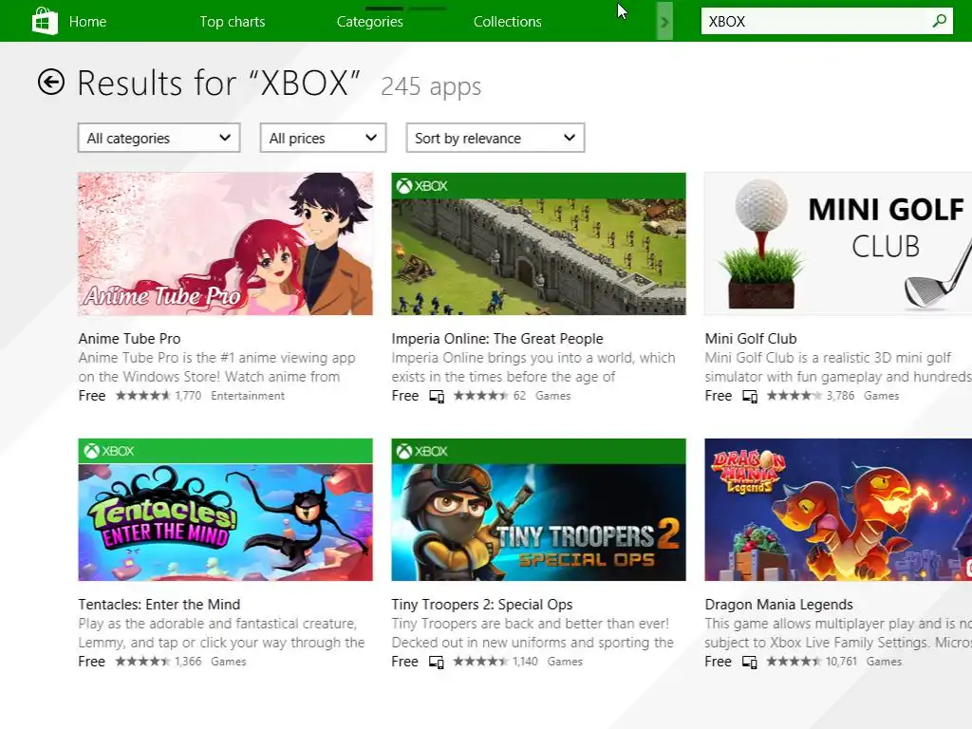The image size is (972, 729).
Task: Click the Entertainment category under Anime Tube Pro
Action: pos(248,396)
